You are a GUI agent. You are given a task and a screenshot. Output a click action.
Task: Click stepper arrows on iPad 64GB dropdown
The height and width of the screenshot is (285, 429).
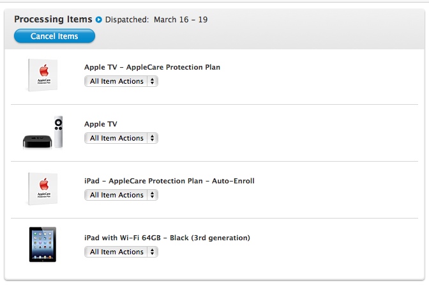153,252
